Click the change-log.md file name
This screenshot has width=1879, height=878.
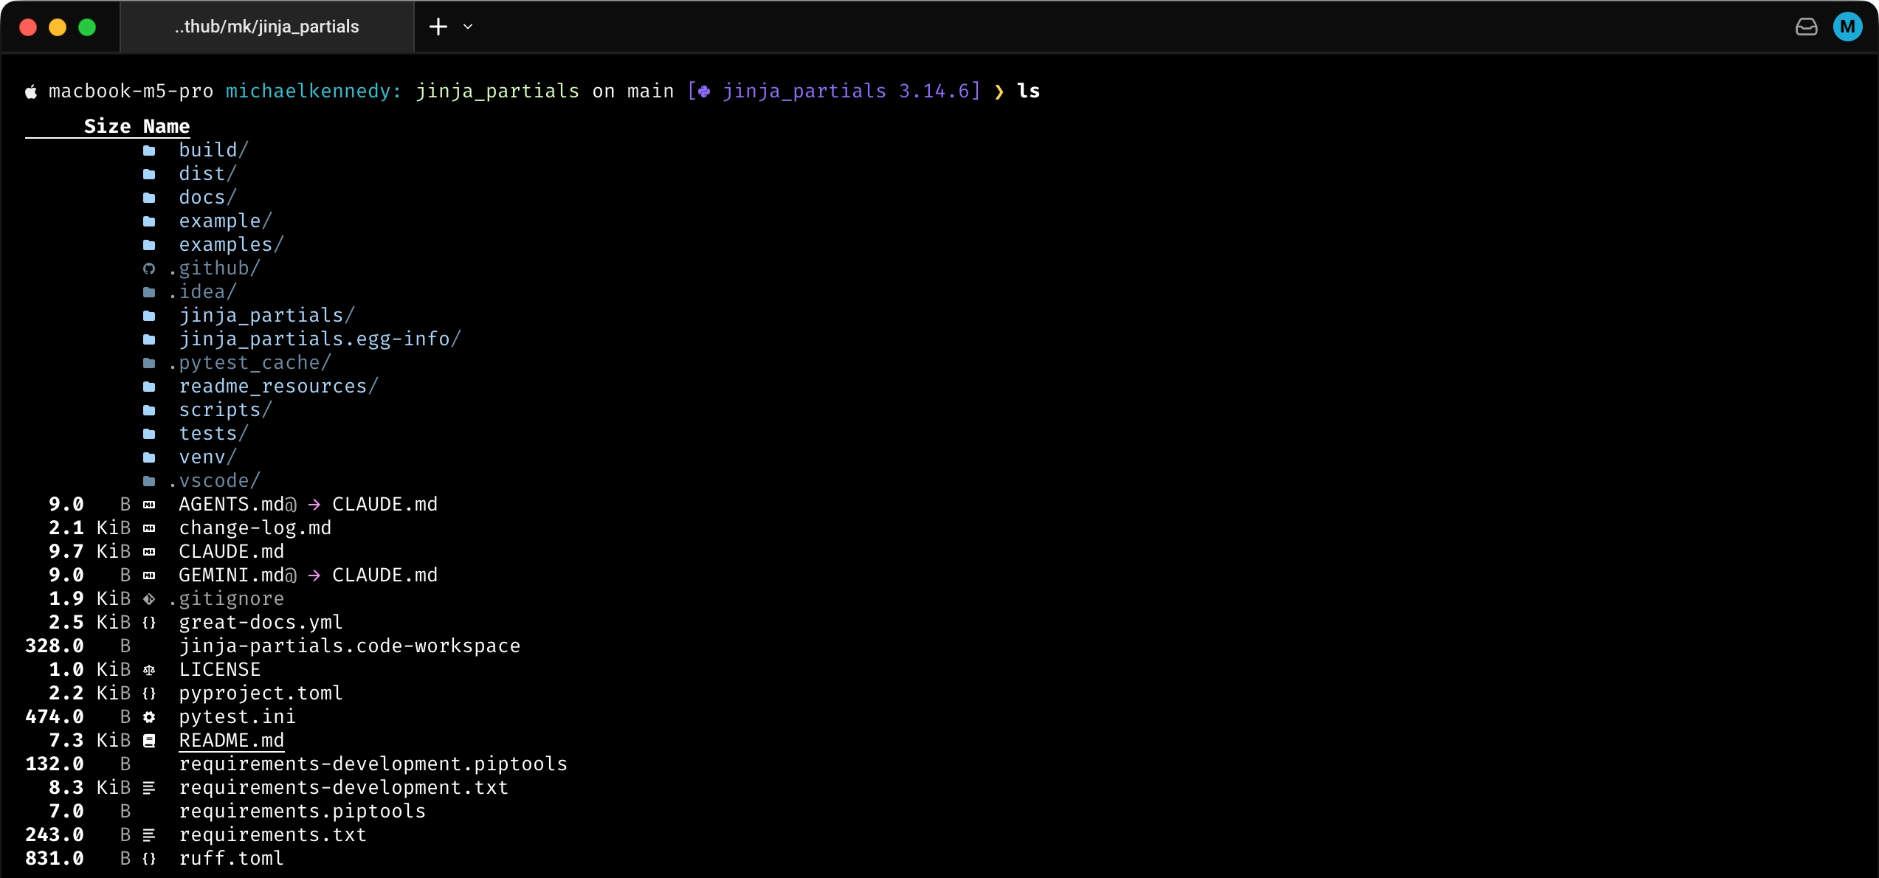click(x=255, y=528)
